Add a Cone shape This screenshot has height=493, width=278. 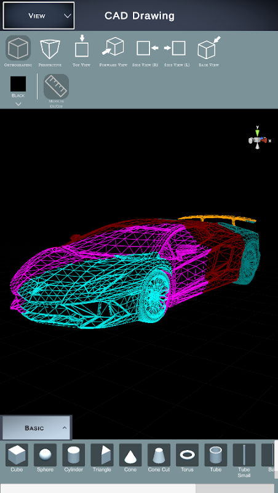(x=130, y=455)
